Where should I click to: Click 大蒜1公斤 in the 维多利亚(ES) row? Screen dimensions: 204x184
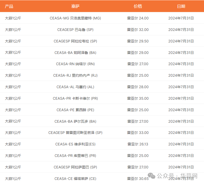pos(13,144)
